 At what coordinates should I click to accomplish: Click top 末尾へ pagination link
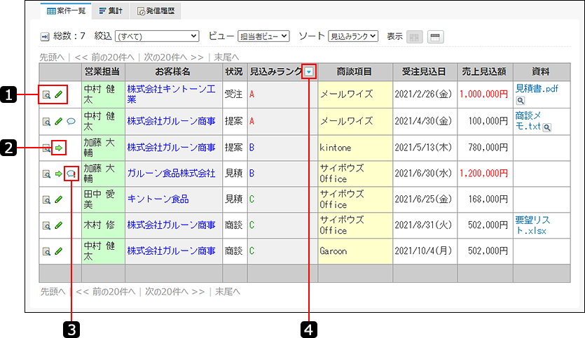pos(226,57)
